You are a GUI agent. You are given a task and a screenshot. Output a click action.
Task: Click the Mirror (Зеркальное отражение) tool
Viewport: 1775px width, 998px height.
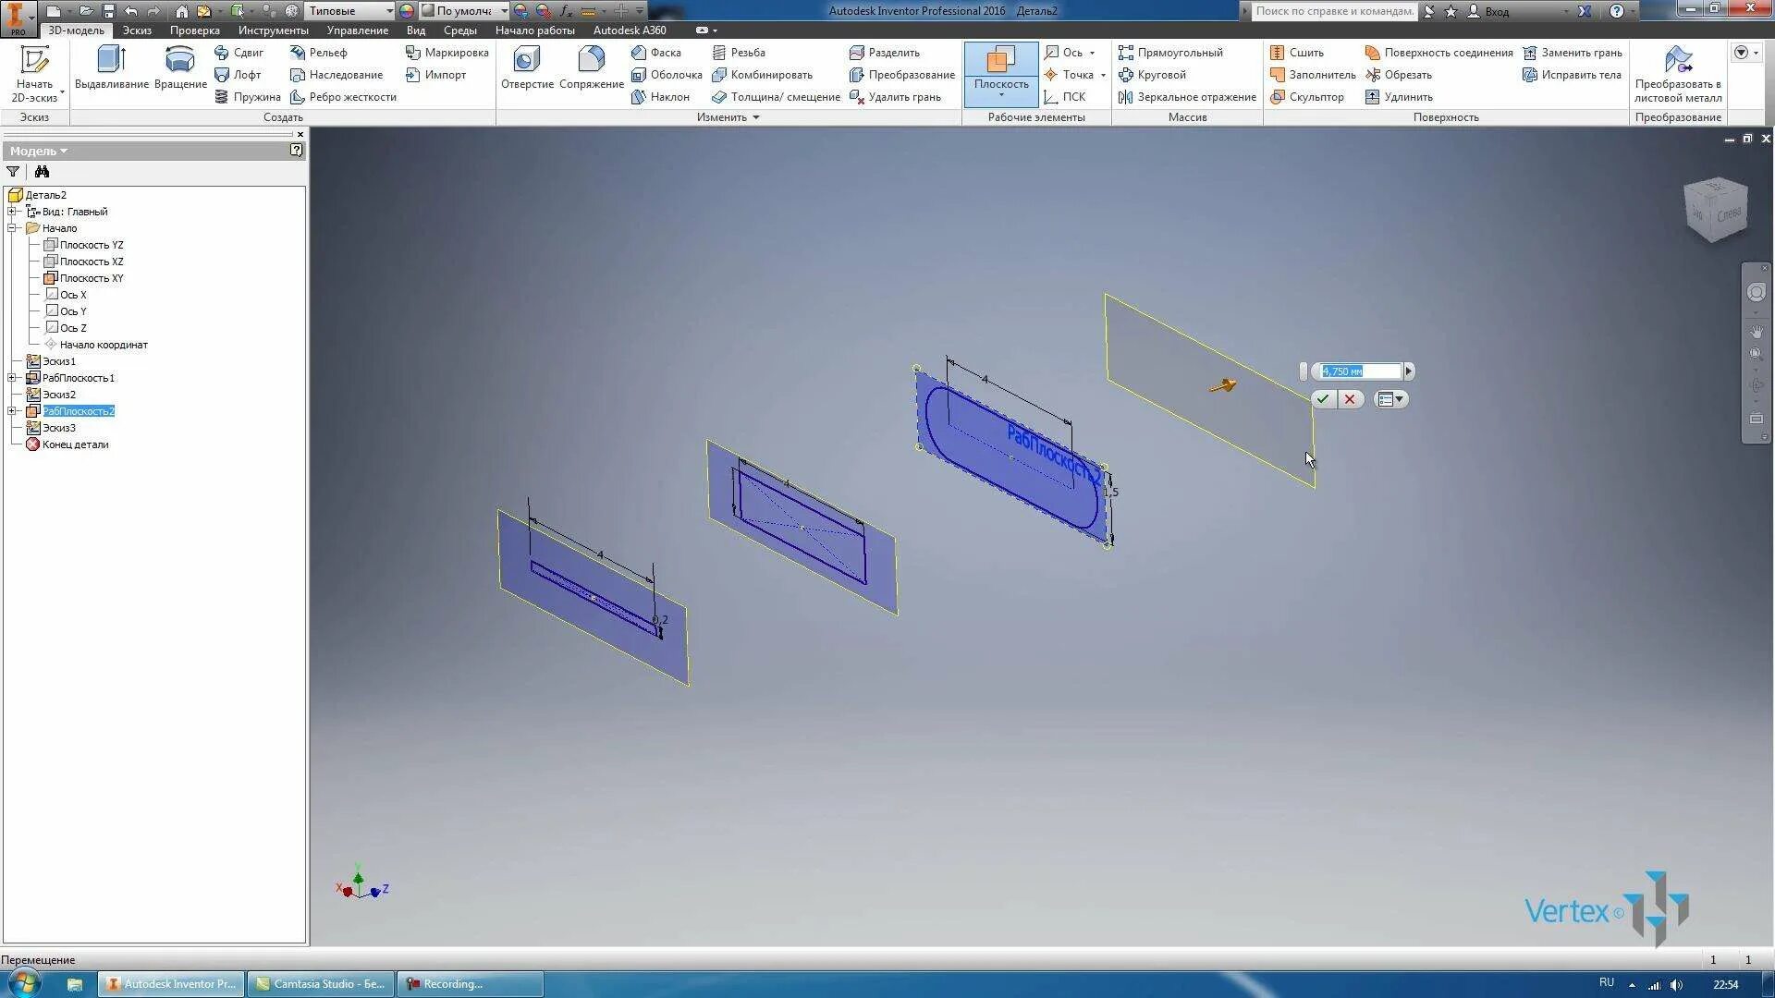pyautogui.click(x=1187, y=97)
